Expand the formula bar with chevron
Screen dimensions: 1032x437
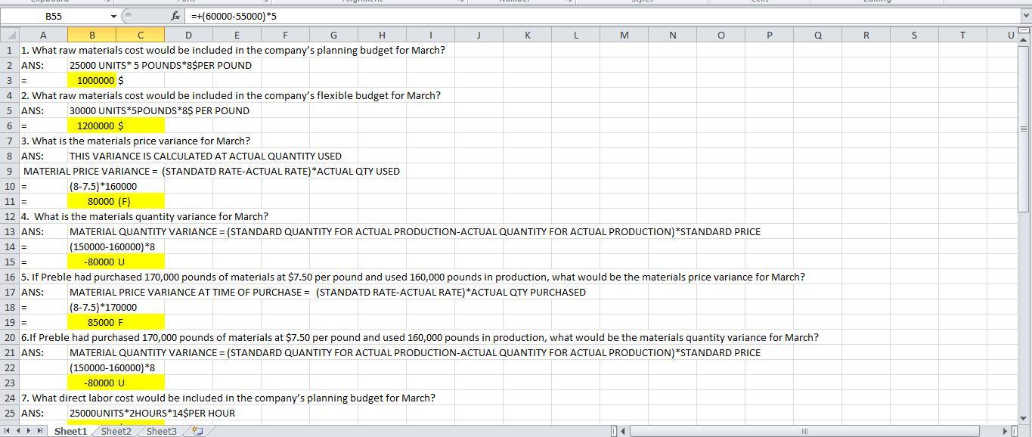point(1024,16)
